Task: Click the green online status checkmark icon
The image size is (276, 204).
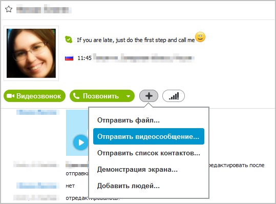Action: point(69,39)
